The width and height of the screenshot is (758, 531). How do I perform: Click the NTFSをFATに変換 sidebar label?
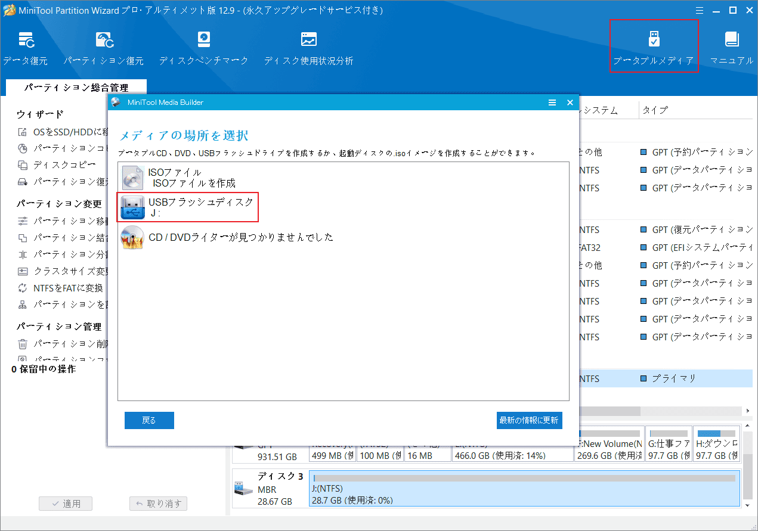point(68,288)
